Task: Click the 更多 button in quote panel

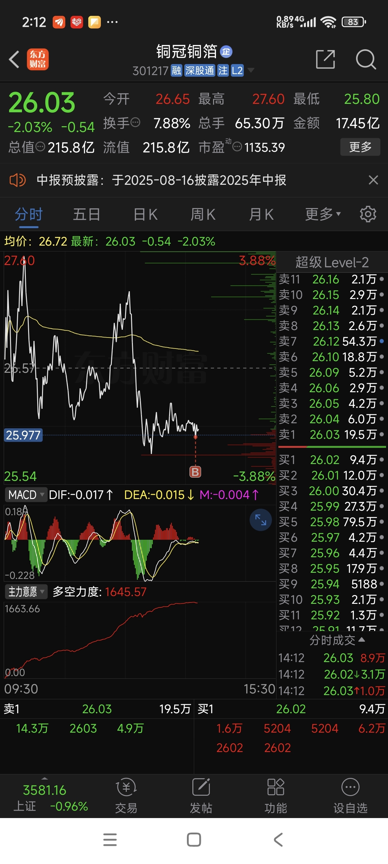Action: 360,147
